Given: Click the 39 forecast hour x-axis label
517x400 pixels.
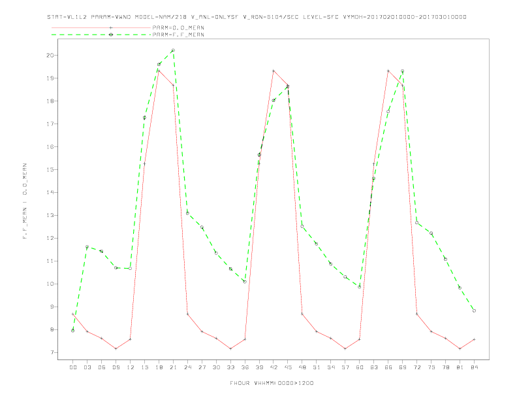Looking at the screenshot, I should (259, 367).
